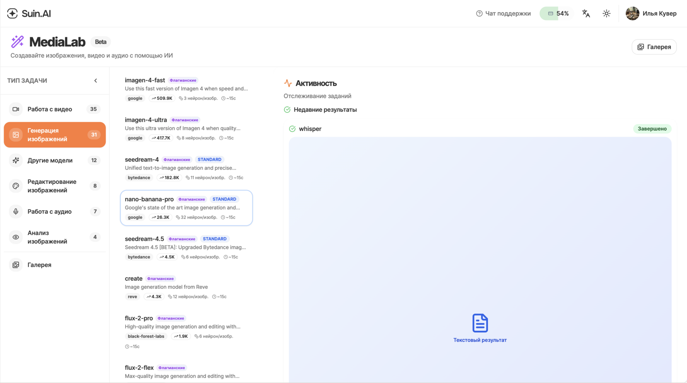The image size is (687, 383).
Task: Select the create model from Reve
Action: tap(186, 287)
